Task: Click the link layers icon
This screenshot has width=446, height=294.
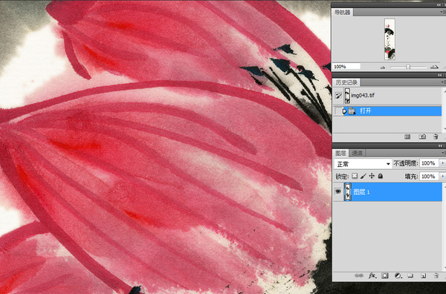Action: (x=359, y=275)
